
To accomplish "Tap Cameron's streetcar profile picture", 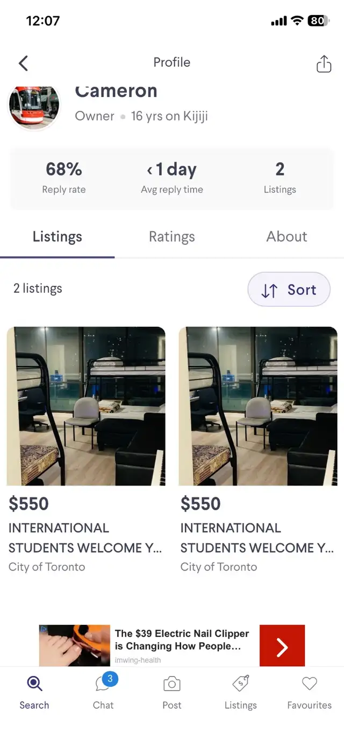I will pyautogui.click(x=34, y=106).
